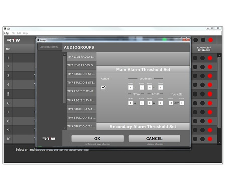Click the red status indicator in row 4
Screen dimensions: 226x191
click(210, 85)
